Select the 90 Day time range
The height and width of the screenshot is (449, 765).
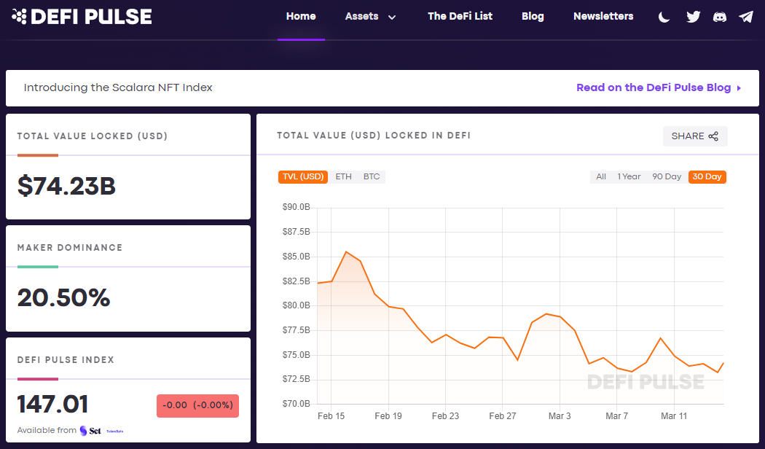[667, 176]
